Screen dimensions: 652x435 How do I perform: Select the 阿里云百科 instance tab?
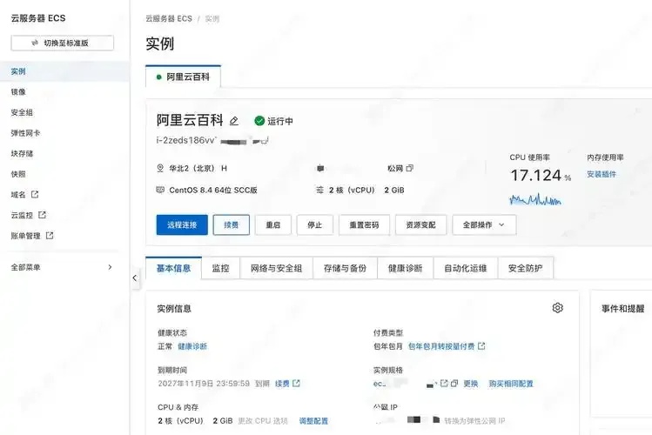click(184, 77)
